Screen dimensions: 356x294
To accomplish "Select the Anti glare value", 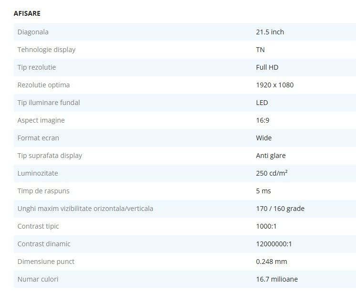I will coord(271,156).
